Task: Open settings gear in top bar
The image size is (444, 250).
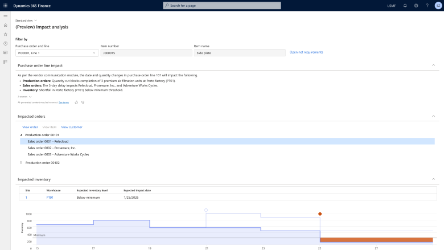Action: point(416,5)
